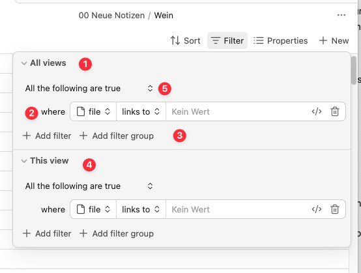The image size is (361, 273).
Task: Open the 00 Neue Notizen breadcrumb
Action: coord(111,16)
